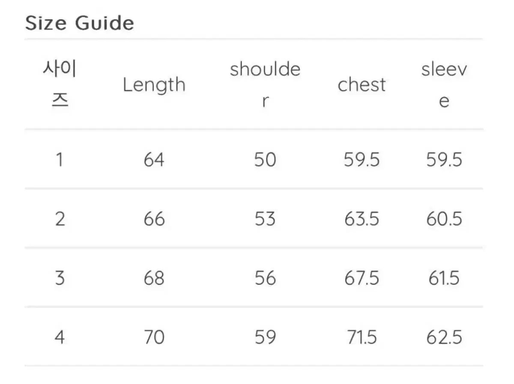Click the chest value 63.5

click(362, 219)
